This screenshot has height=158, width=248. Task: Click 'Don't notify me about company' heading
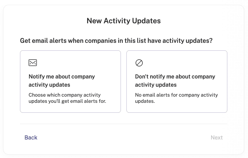click(x=175, y=76)
